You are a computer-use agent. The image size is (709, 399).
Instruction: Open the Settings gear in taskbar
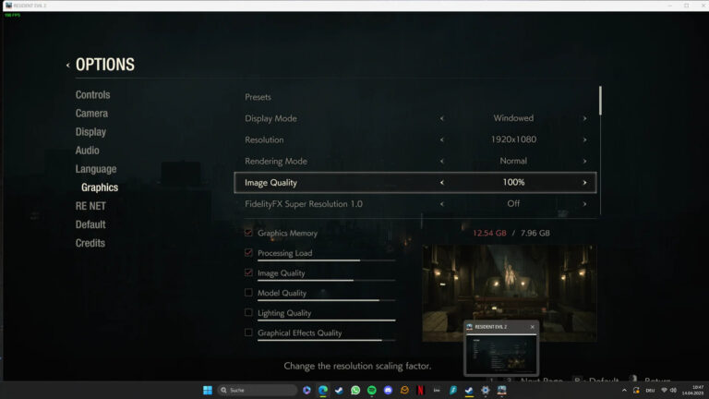click(486, 390)
